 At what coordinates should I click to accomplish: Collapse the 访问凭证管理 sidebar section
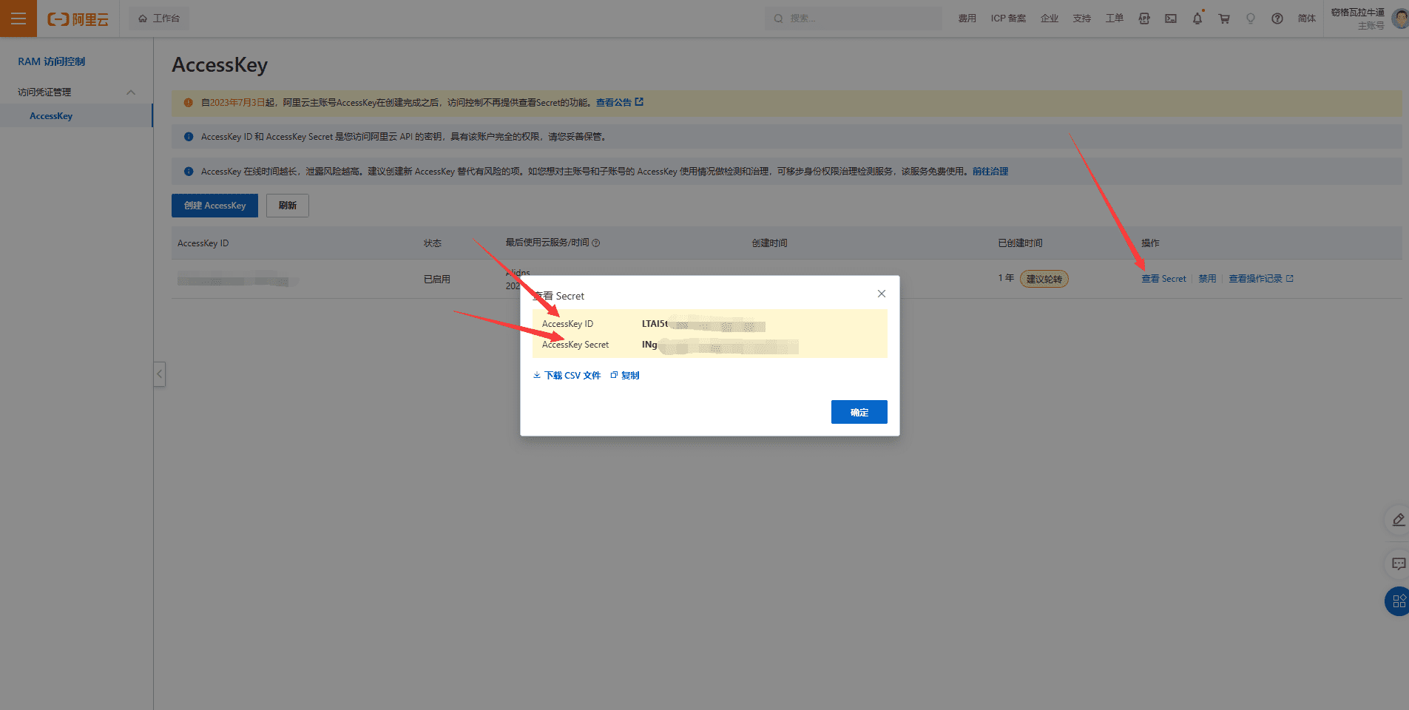131,92
